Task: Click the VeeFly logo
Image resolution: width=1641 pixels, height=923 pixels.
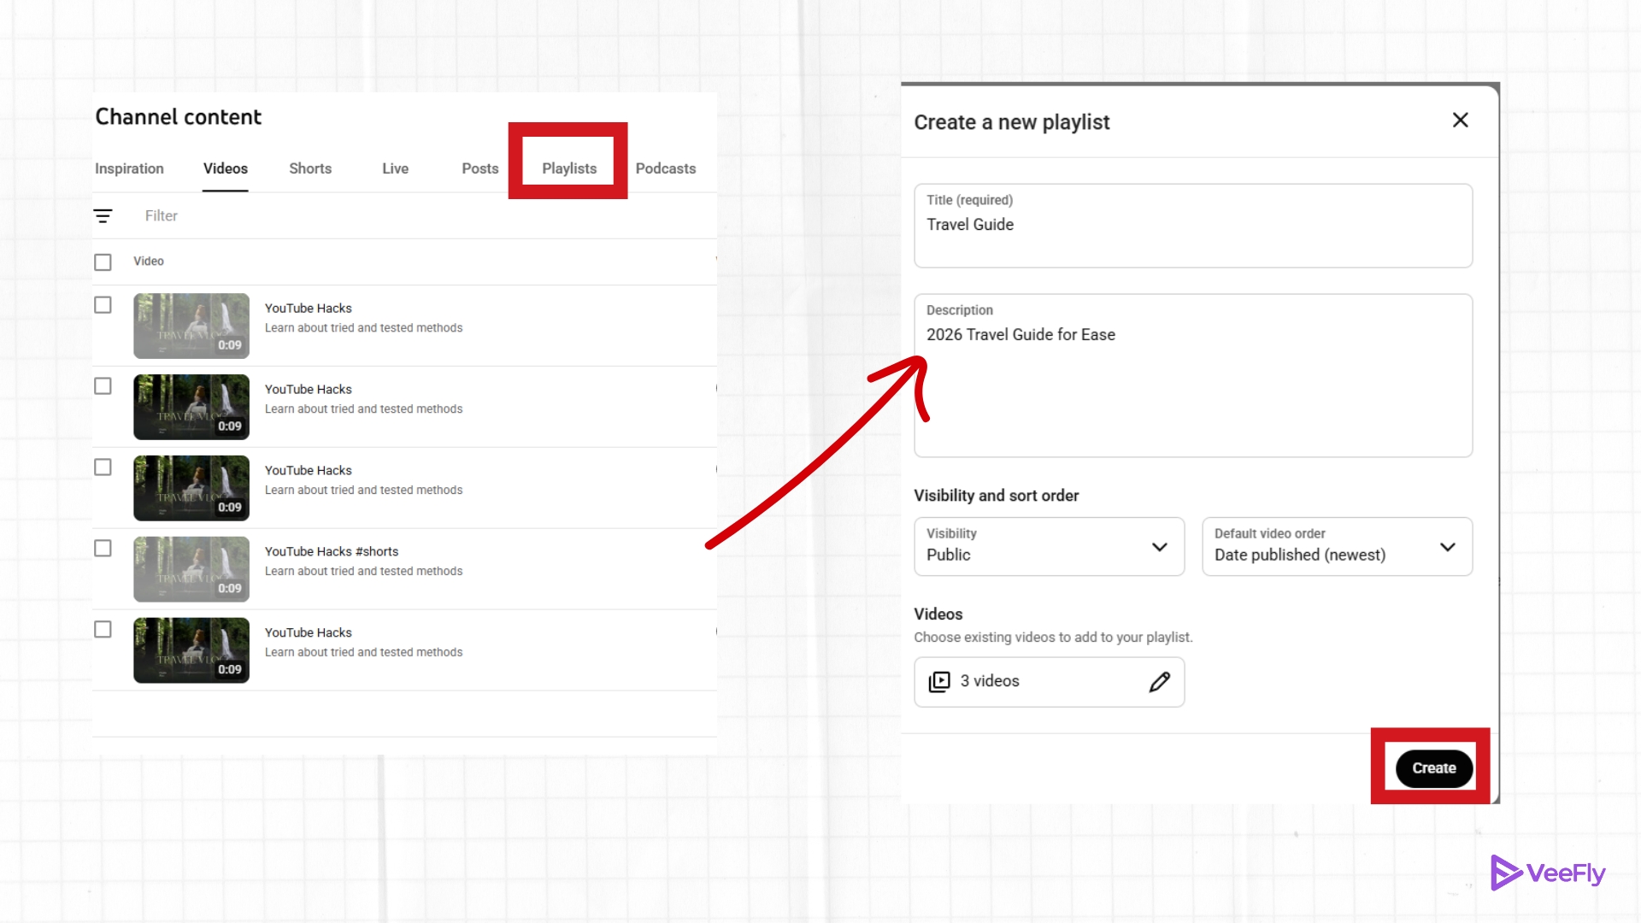Action: [1548, 873]
